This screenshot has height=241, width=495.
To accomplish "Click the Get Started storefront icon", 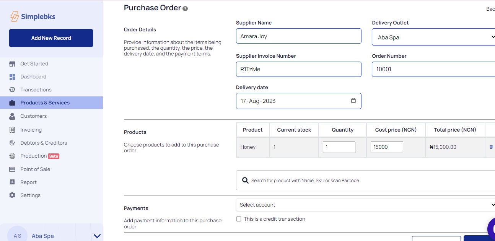I will [12, 64].
